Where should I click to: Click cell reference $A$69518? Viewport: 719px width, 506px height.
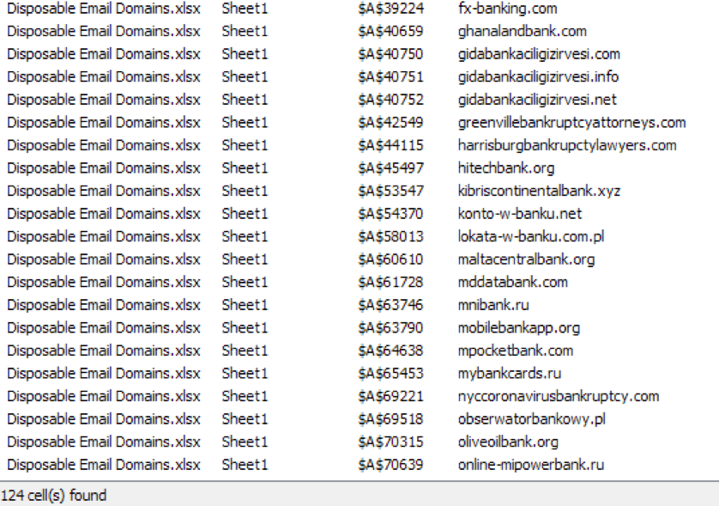(x=390, y=419)
